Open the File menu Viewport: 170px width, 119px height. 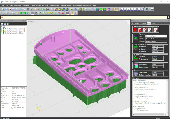tap(3, 6)
